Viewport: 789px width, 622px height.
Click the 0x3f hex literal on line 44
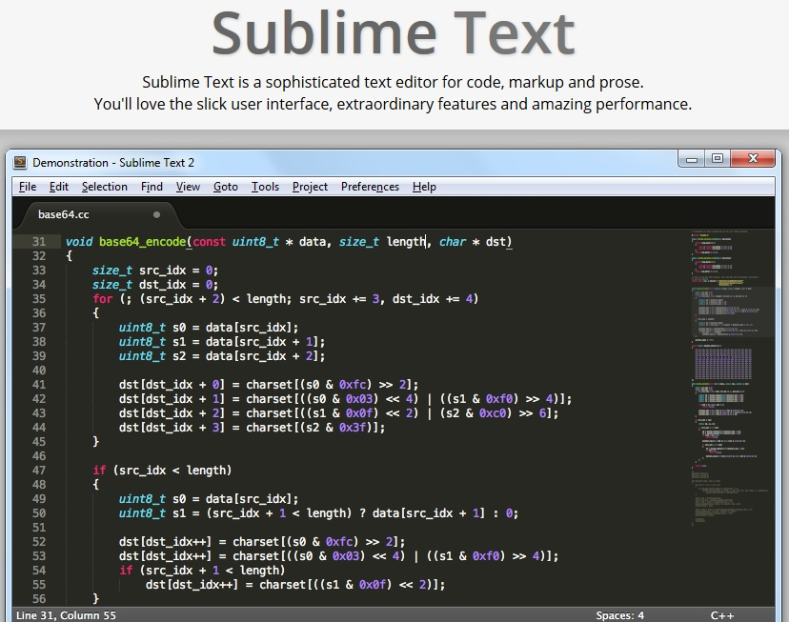(x=353, y=428)
